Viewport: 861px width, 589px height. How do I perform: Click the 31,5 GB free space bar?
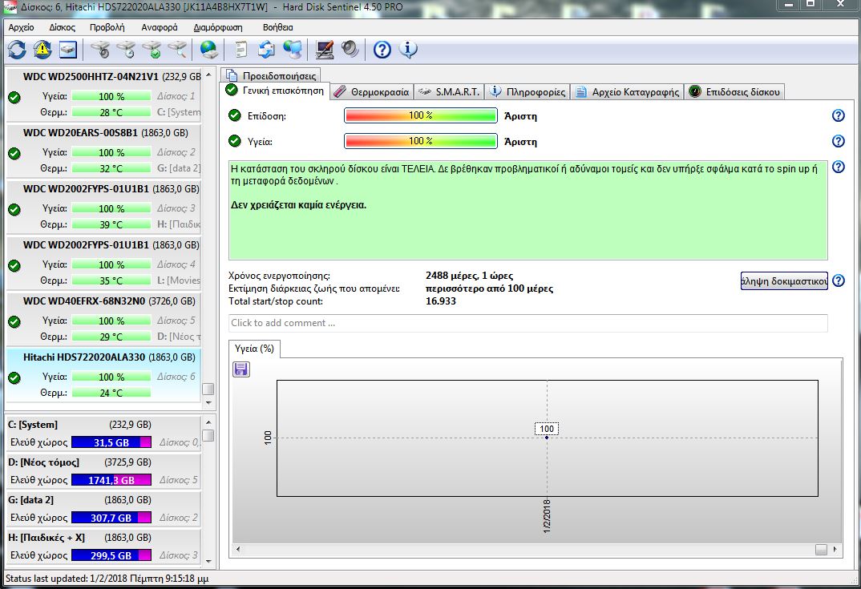[x=111, y=442]
